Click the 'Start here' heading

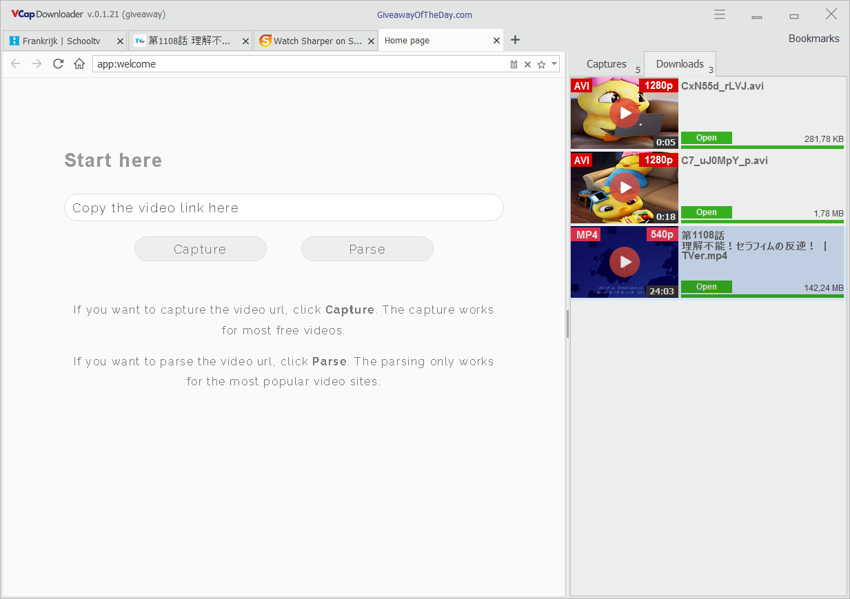coord(113,161)
